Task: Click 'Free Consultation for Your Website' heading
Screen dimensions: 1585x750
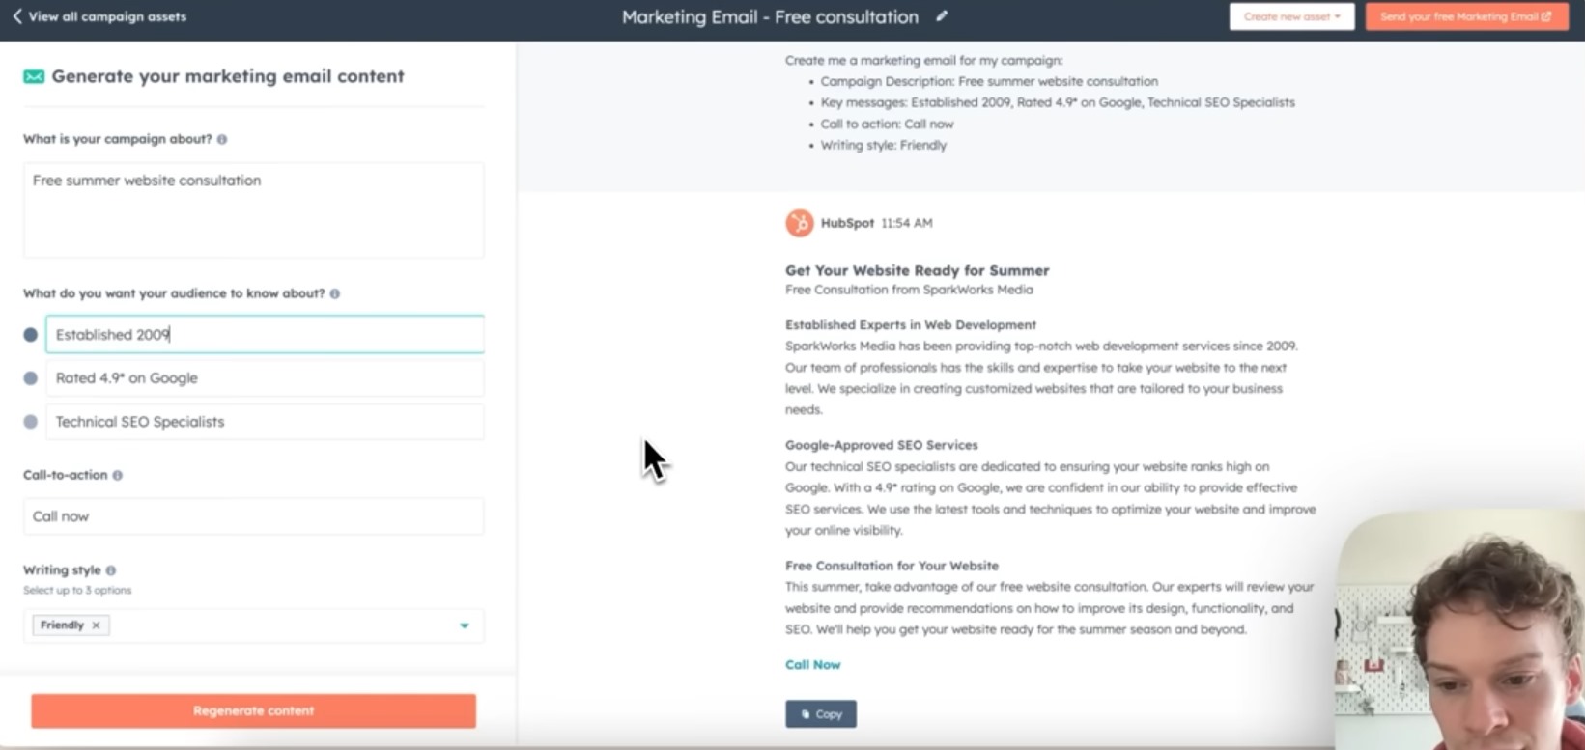Action: point(892,566)
